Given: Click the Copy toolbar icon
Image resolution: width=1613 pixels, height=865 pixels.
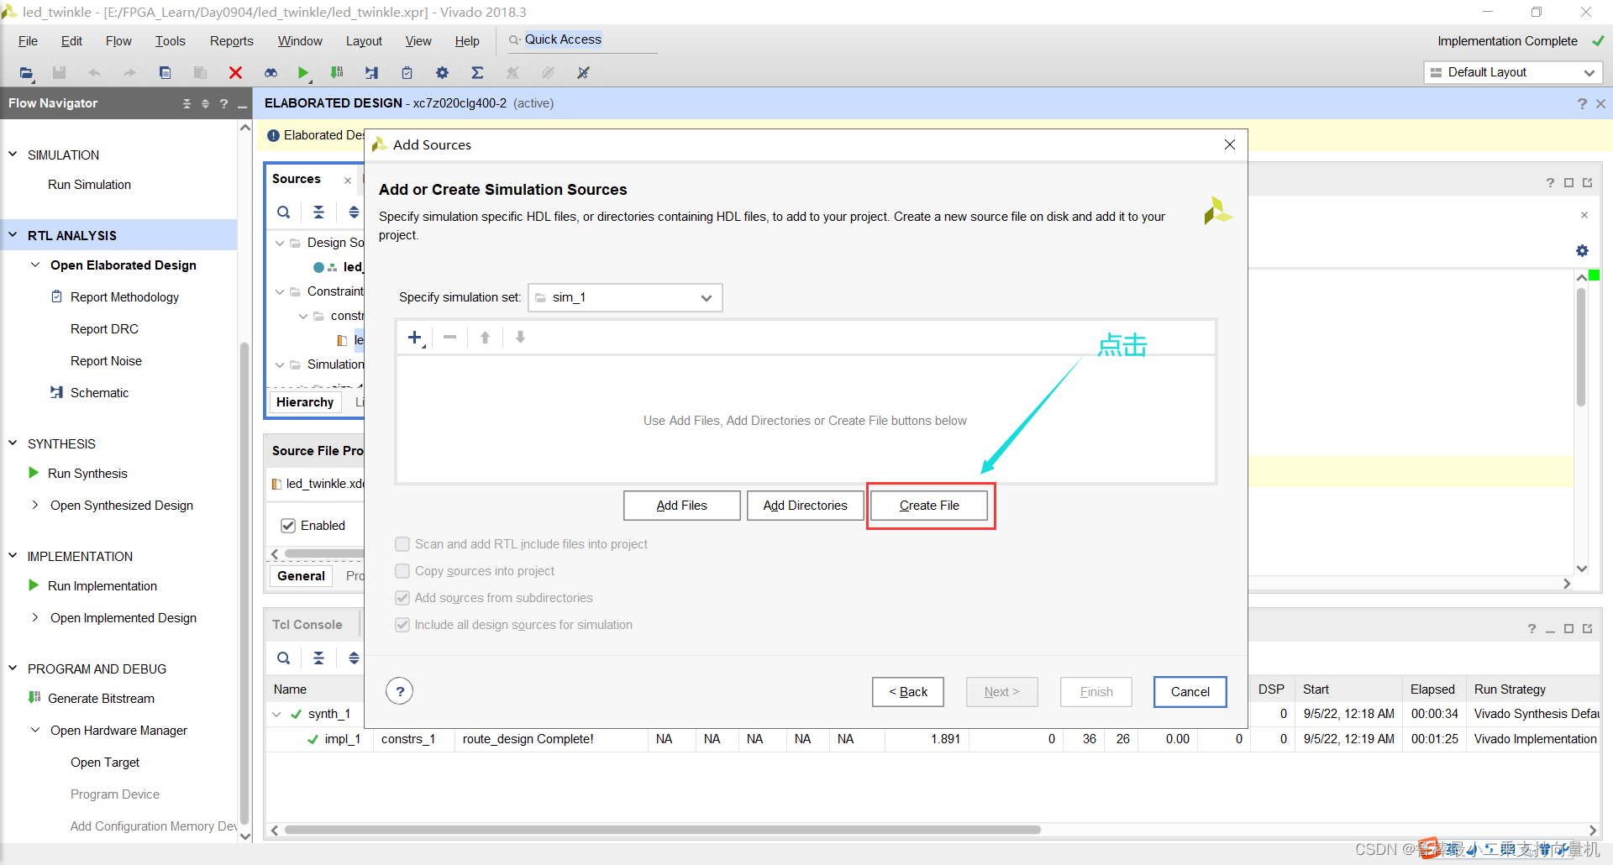Looking at the screenshot, I should pyautogui.click(x=165, y=73).
